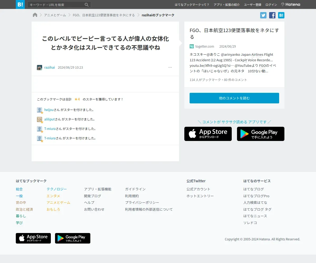Screen dimensions: 316x263
Task: Select ユーザー登録 in the header
Action: coord(253,5)
